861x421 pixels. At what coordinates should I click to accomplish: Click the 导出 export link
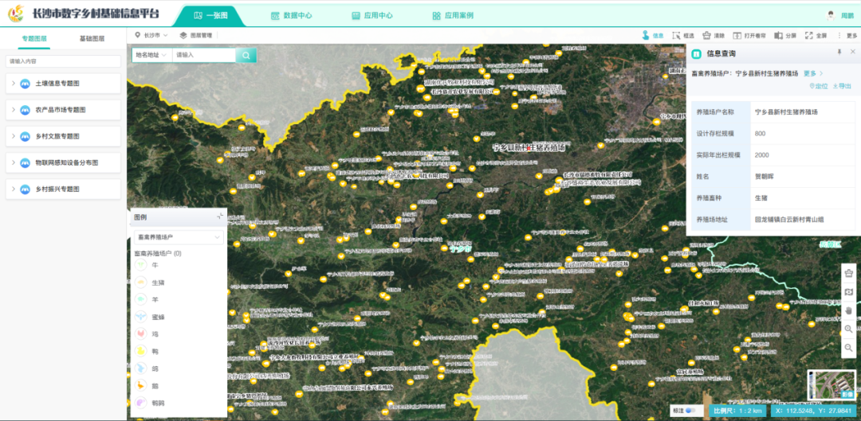[x=842, y=86]
